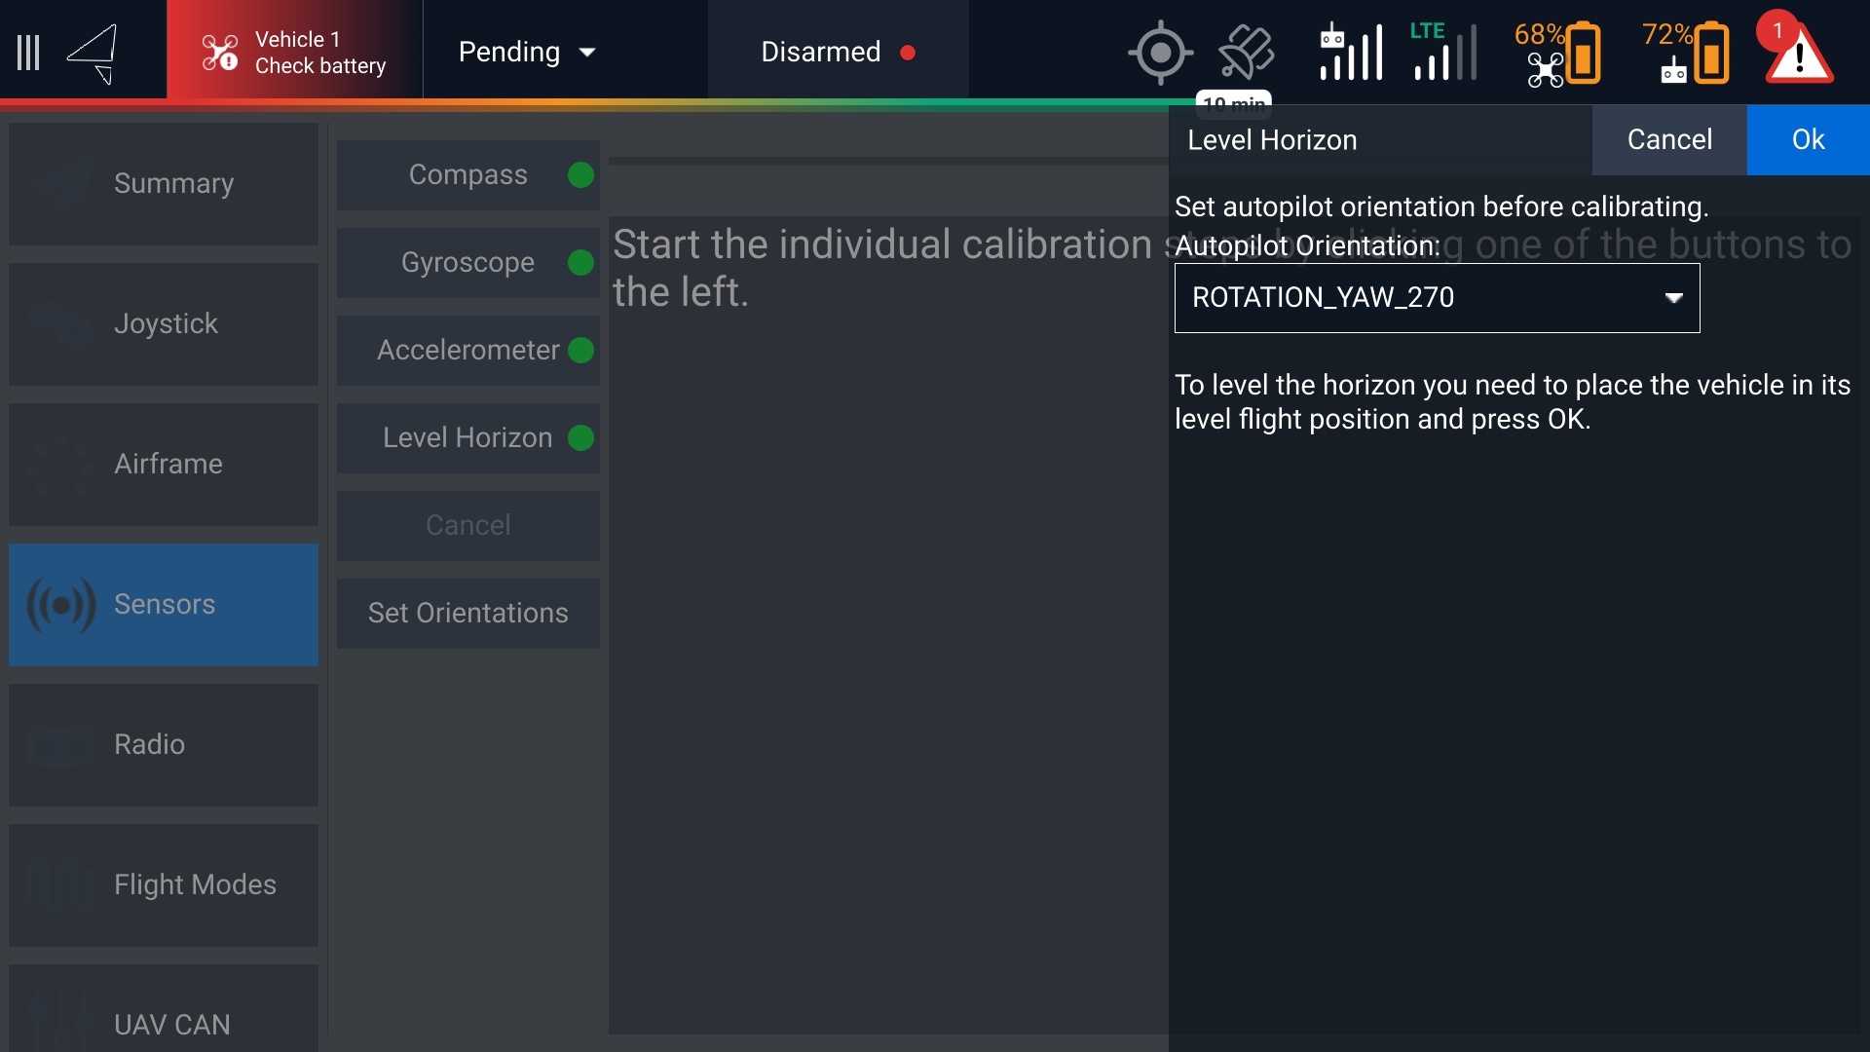Screen dimensions: 1870x1052
Task: Click the satellite status icon
Action: (1246, 53)
